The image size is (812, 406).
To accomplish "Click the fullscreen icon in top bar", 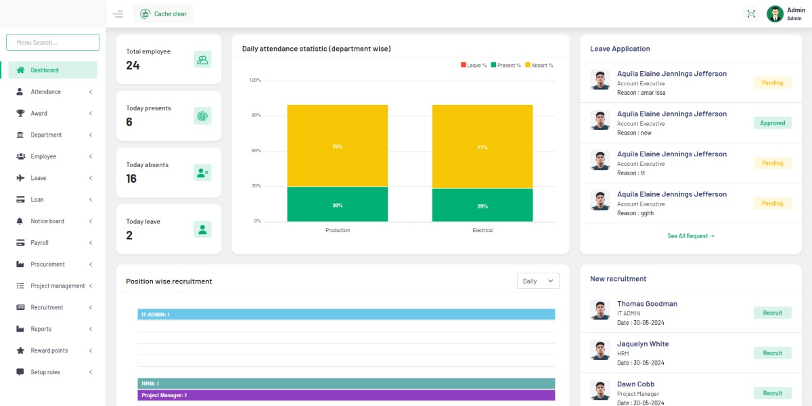I will click(x=751, y=14).
